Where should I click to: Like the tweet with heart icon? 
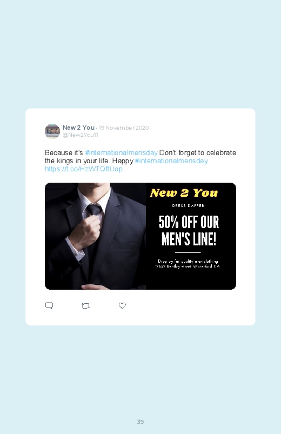122,305
